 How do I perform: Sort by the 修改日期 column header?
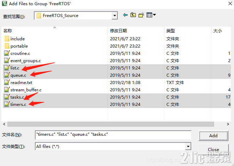(x=136, y=31)
